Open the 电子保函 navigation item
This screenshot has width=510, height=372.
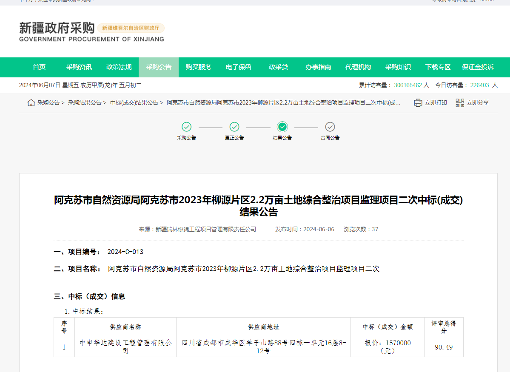point(238,67)
